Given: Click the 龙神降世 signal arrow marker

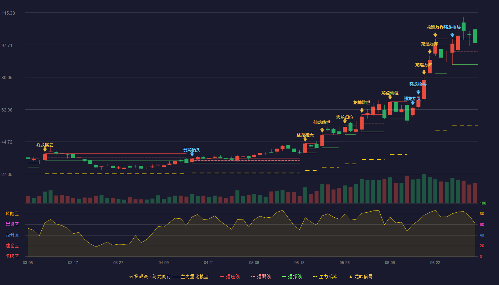Looking at the screenshot, I should [x=362, y=110].
